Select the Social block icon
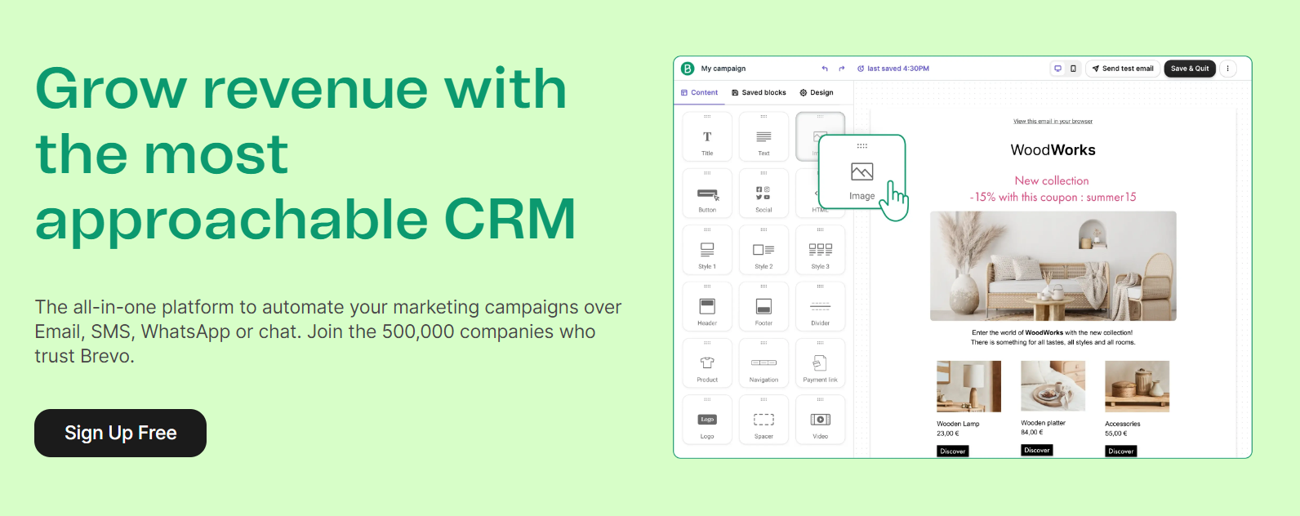1300x516 pixels. coord(764,193)
